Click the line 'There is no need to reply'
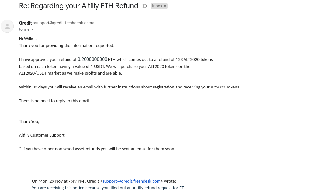 (x=54, y=101)
